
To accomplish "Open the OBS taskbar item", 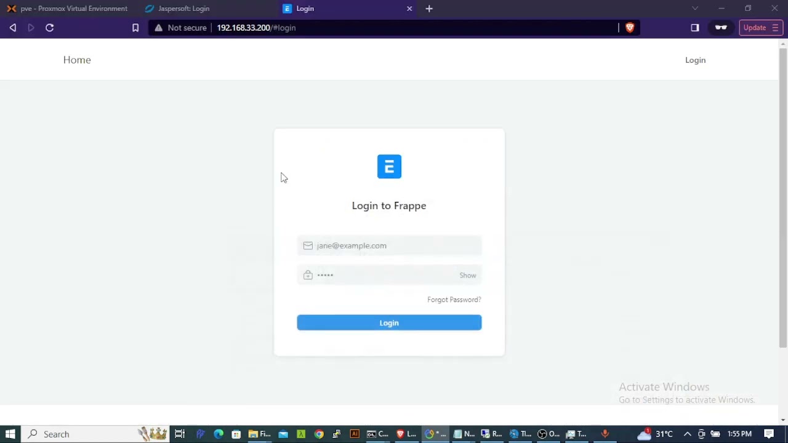I will click(549, 434).
